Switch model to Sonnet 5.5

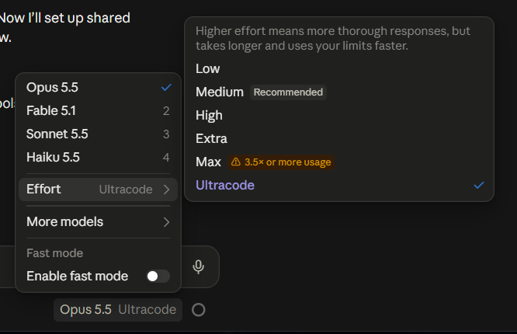tap(98, 134)
